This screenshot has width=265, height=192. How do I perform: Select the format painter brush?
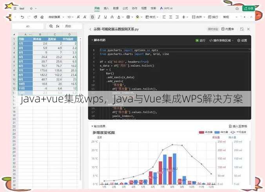click(x=35, y=17)
